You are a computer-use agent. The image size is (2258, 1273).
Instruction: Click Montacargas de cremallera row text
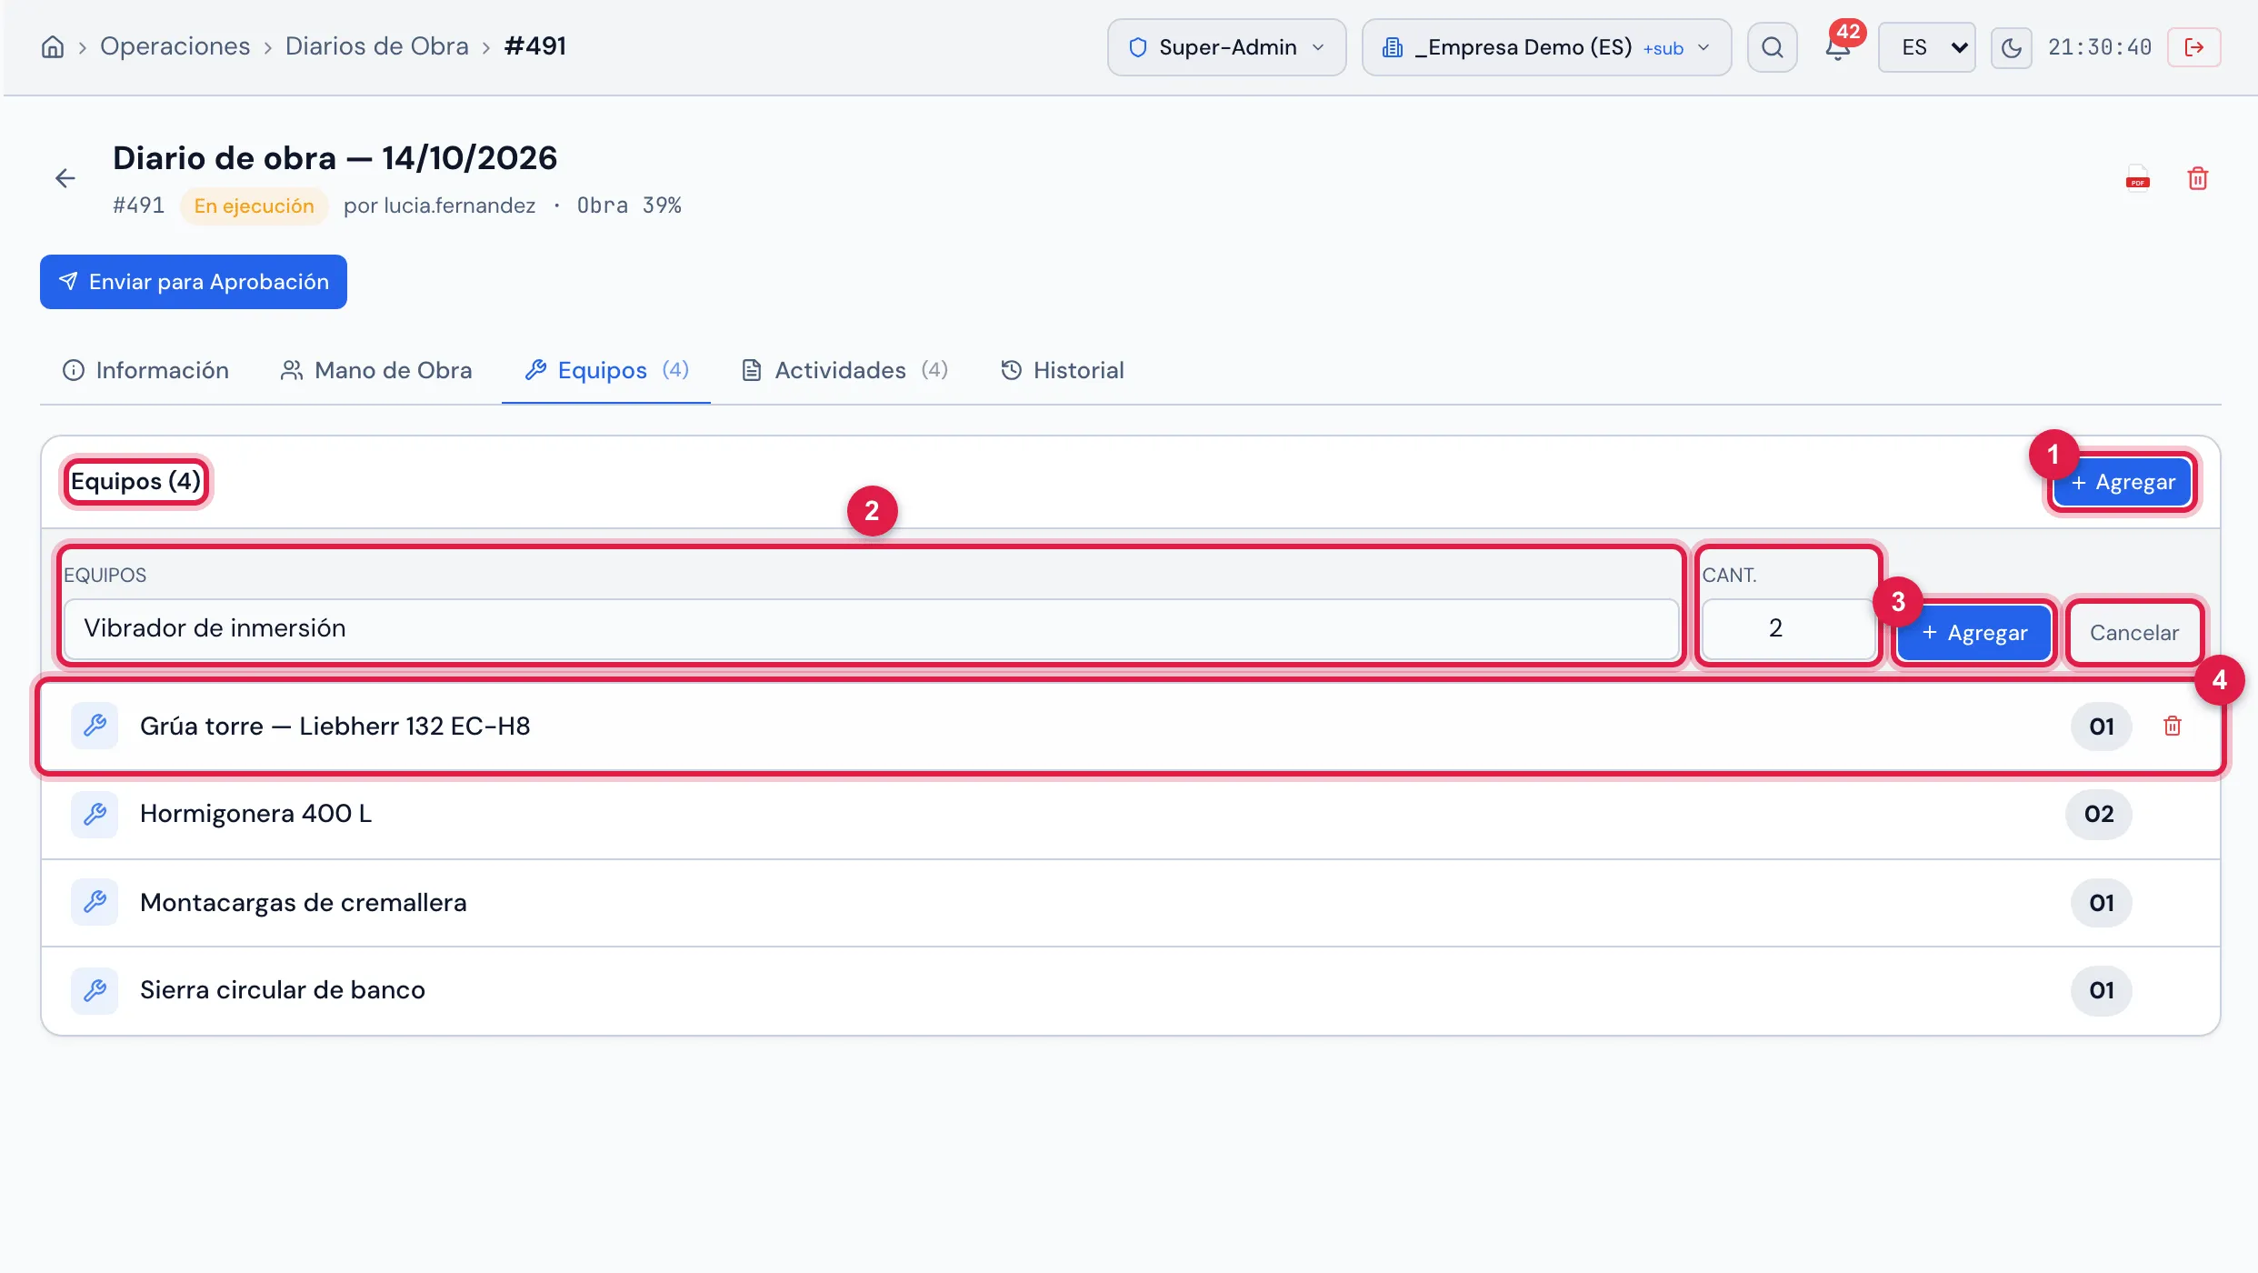pyautogui.click(x=304, y=902)
